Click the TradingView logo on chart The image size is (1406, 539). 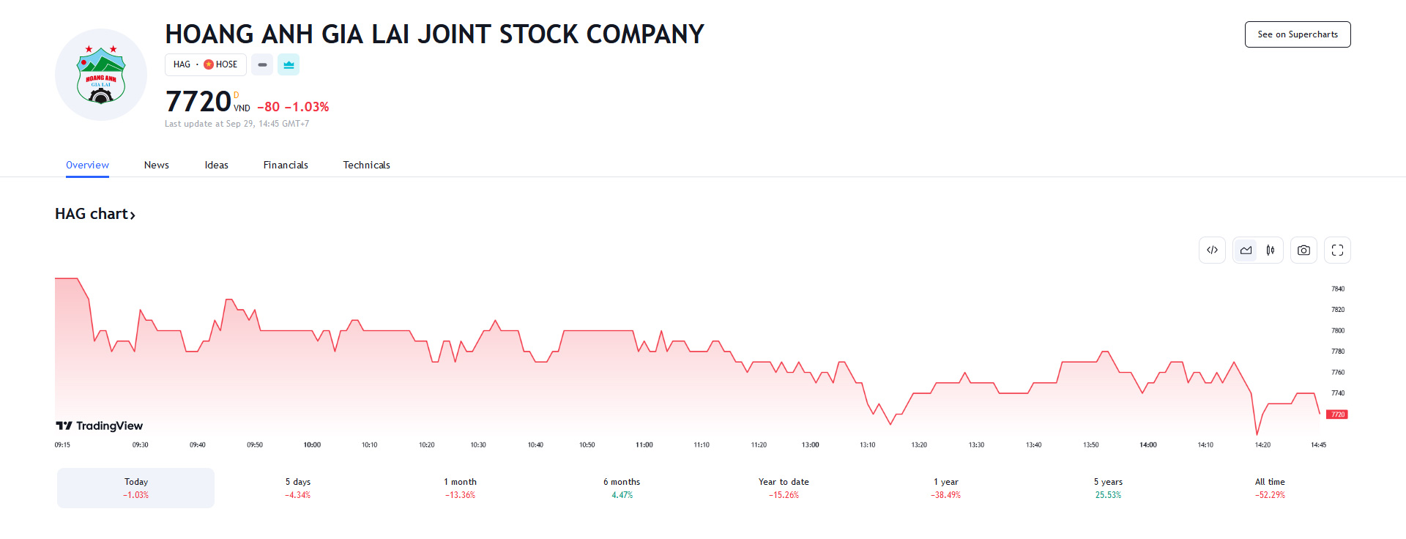[100, 425]
